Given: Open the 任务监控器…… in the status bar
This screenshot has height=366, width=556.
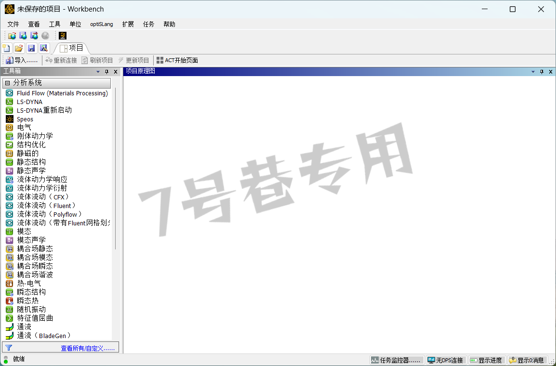Looking at the screenshot, I should pos(397,360).
